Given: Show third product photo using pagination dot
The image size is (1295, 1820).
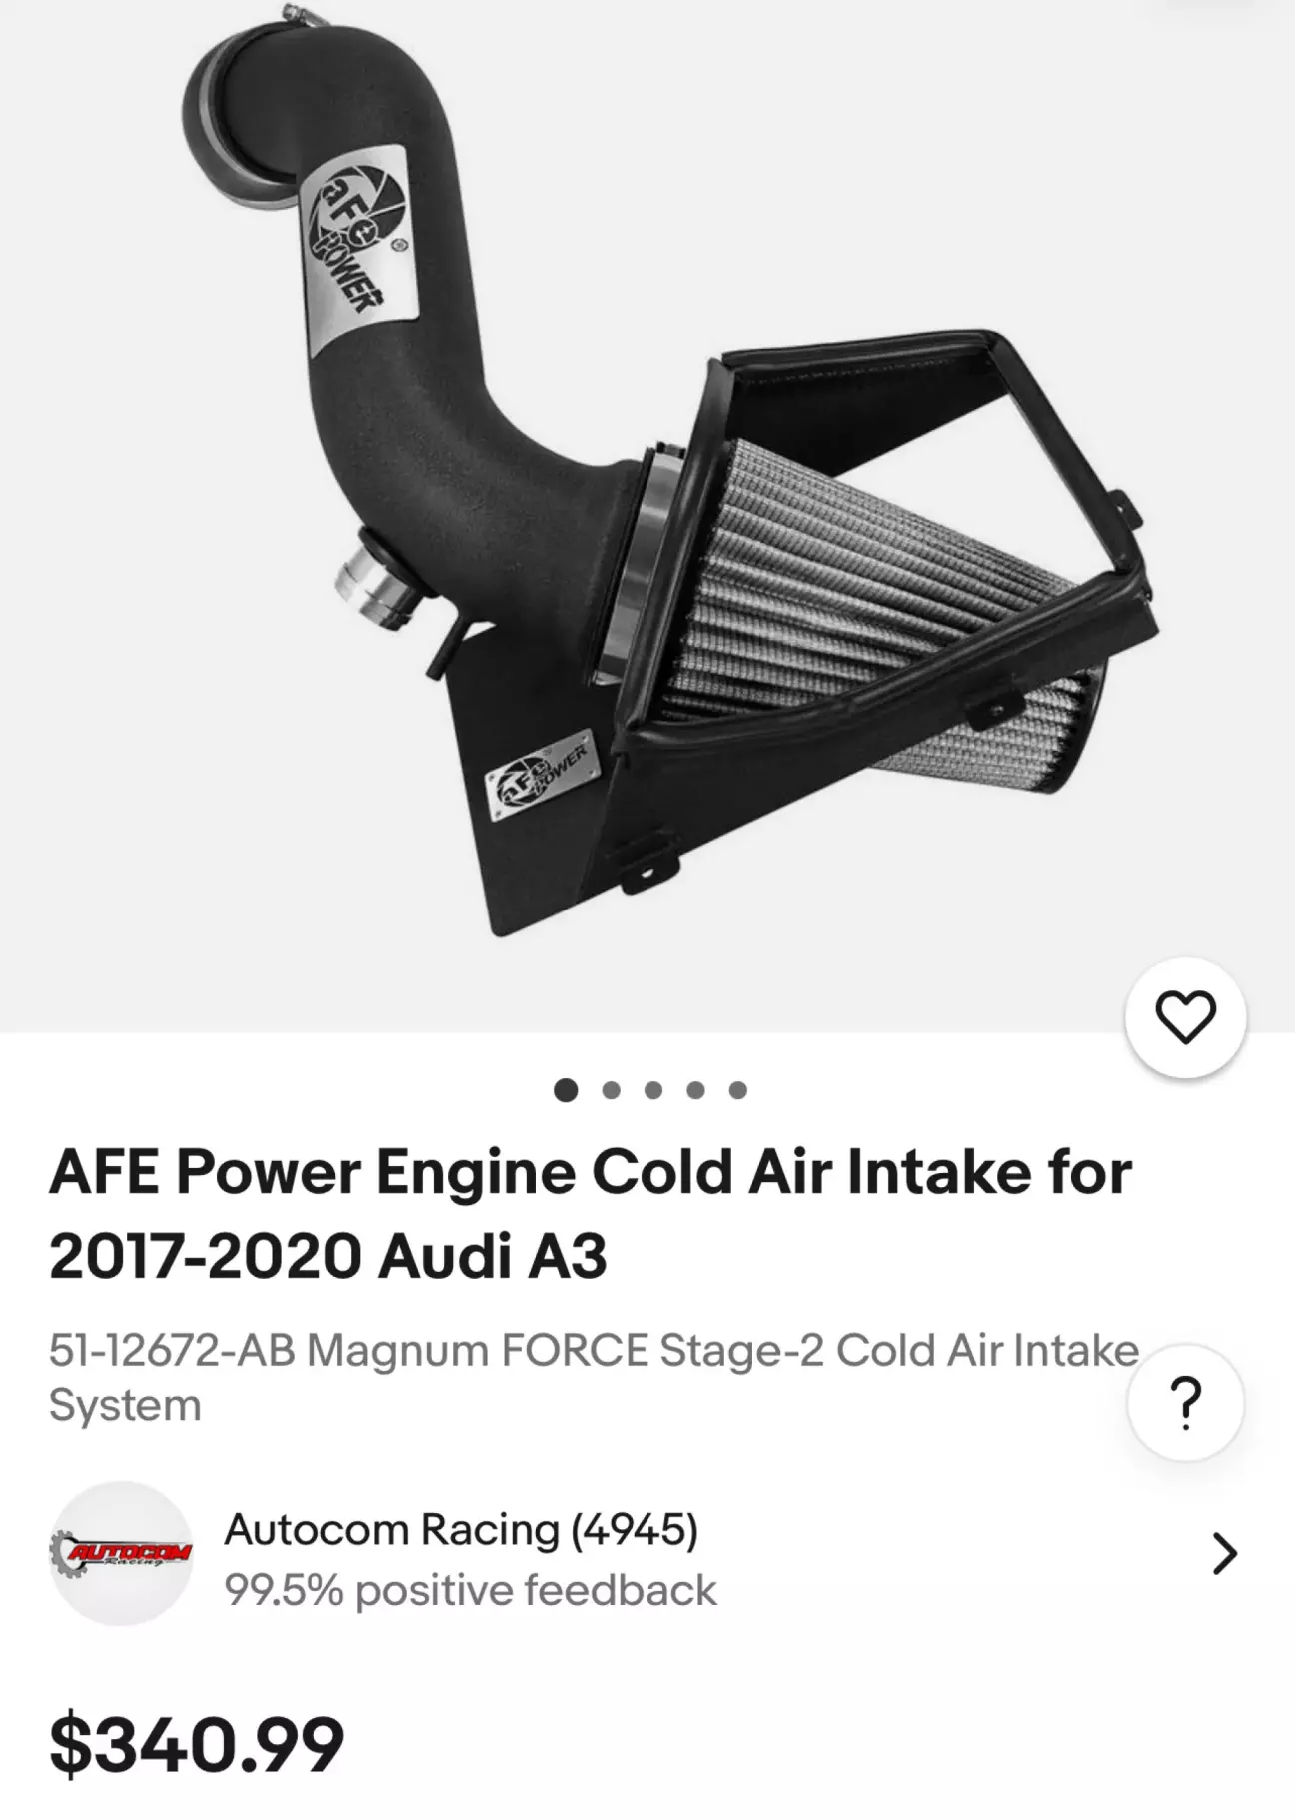Looking at the screenshot, I should [653, 1090].
